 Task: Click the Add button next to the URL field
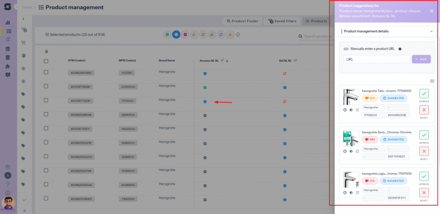pyautogui.click(x=421, y=59)
